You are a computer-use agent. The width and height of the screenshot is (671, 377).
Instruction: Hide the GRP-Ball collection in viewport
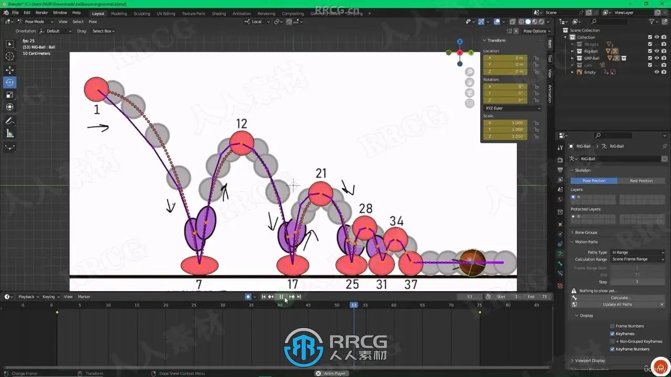tap(657, 58)
